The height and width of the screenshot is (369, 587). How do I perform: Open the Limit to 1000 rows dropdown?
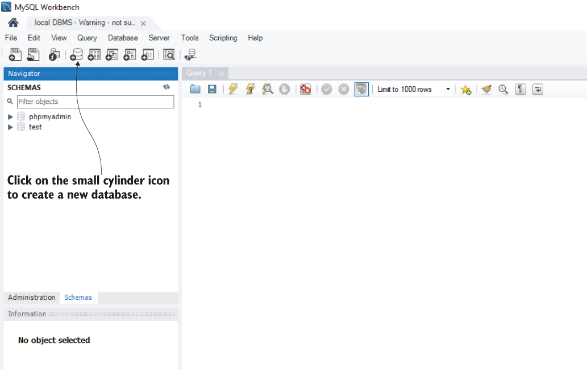click(448, 89)
